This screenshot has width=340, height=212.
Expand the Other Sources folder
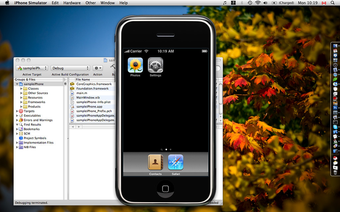tap(21, 93)
